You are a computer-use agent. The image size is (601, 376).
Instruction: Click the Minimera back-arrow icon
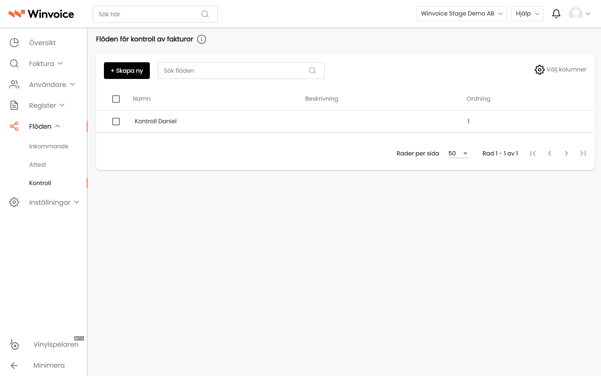click(14, 366)
